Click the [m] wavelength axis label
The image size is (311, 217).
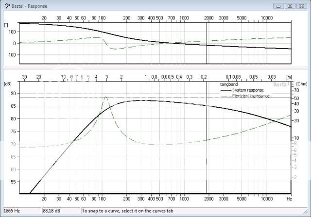[289, 77]
